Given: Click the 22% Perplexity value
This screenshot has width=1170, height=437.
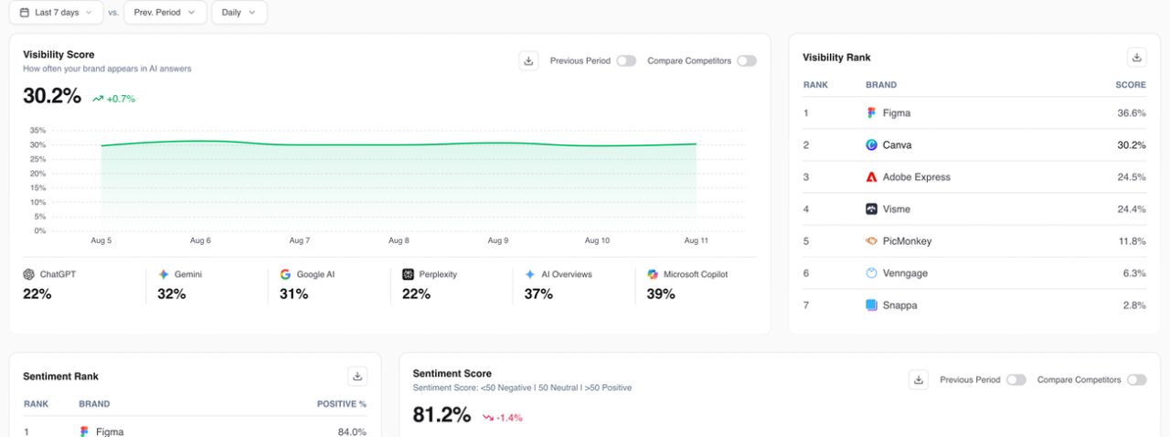Looking at the screenshot, I should coord(416,294).
